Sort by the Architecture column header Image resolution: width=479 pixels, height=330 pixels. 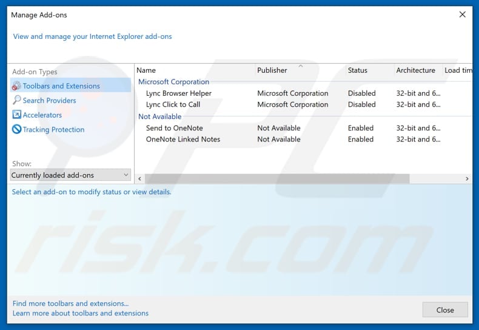point(418,70)
